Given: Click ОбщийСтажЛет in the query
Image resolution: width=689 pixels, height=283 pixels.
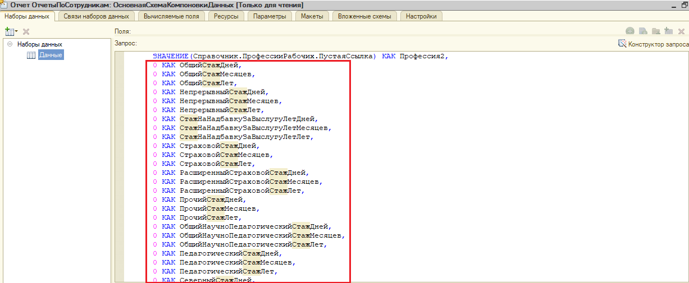Looking at the screenshot, I should pyautogui.click(x=208, y=83).
